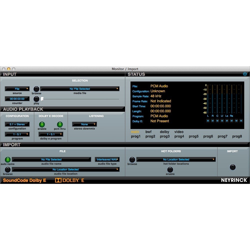The width and height of the screenshot is (250, 250).
Task: Select the prog8 tab
Action: pos(237,136)
